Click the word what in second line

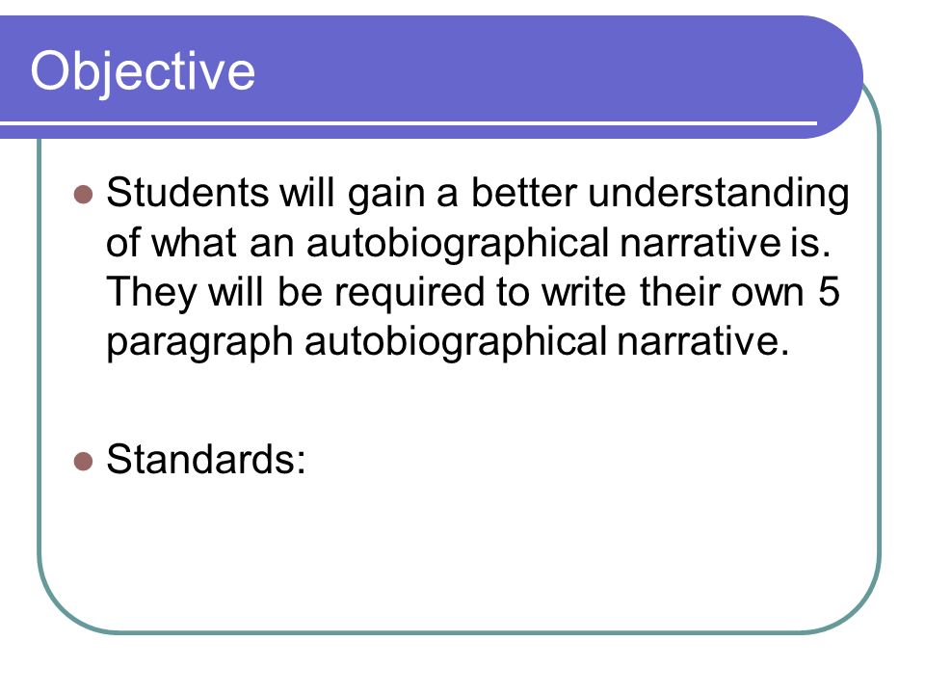point(194,243)
